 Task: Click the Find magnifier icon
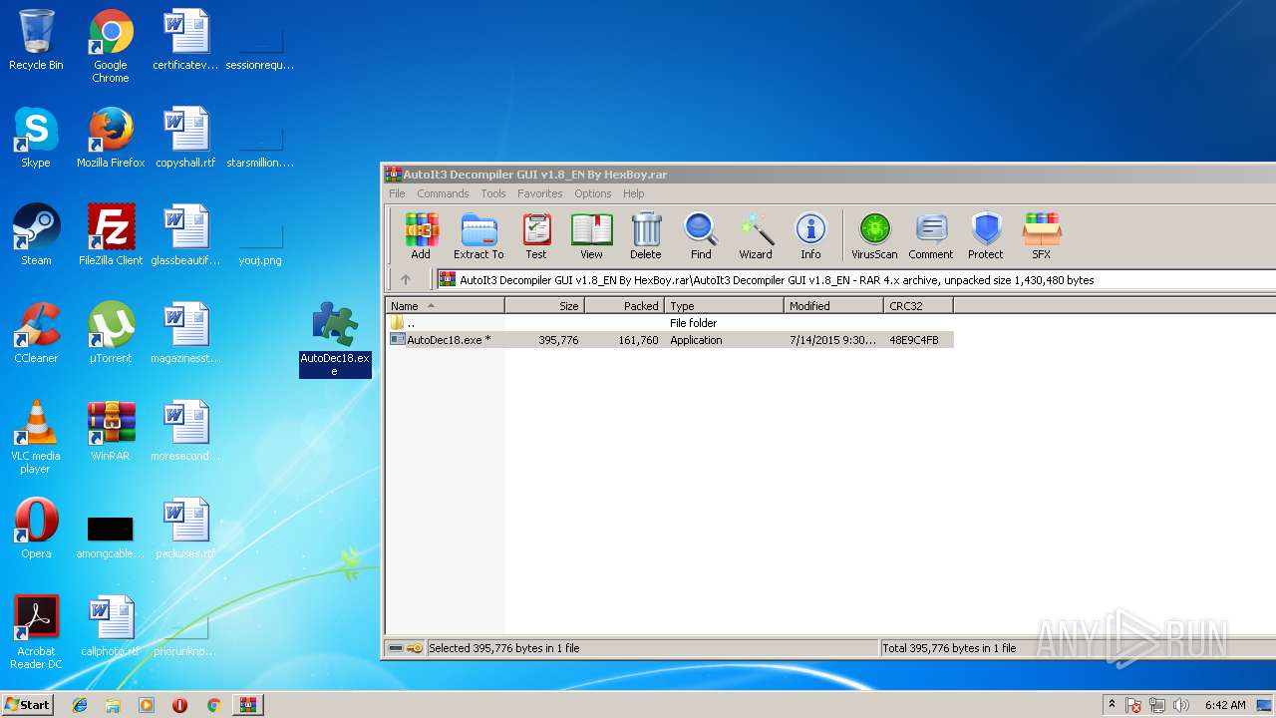701,236
